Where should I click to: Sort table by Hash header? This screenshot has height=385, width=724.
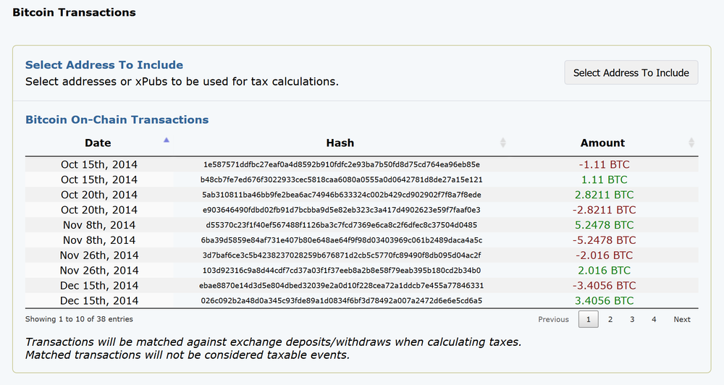340,143
